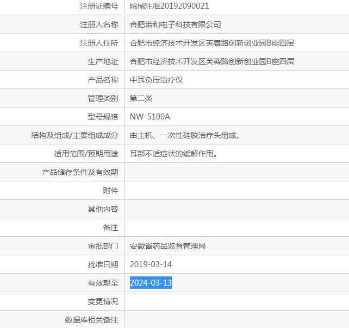Select the text 耳部不适症状的缓解作用。

[x=173, y=154]
